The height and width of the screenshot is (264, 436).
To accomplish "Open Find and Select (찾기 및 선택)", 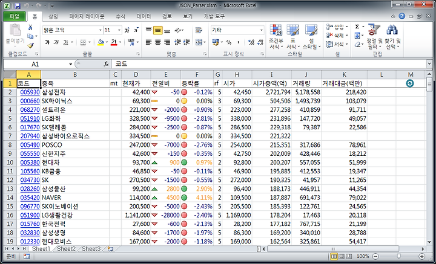I will 392,37.
